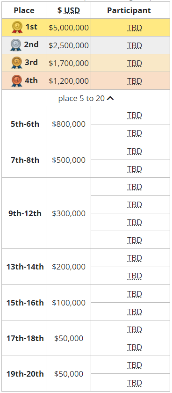The image size is (172, 393).
Task: Select the $5,000,000 prize cell
Action: pos(69,28)
